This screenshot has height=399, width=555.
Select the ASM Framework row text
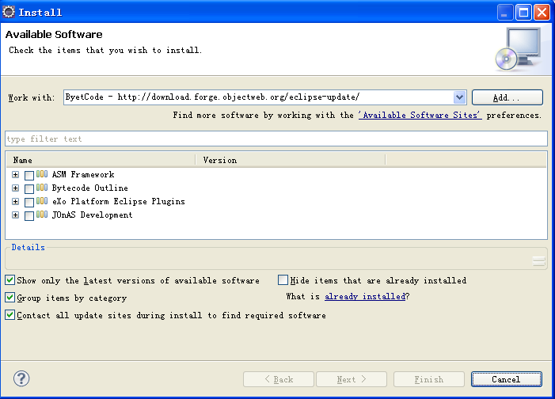(x=83, y=174)
